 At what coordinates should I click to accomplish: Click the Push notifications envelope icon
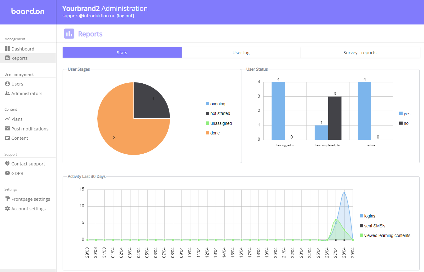[x=7, y=129]
